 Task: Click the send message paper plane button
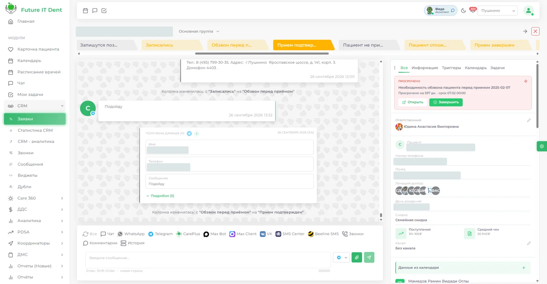coord(369,258)
